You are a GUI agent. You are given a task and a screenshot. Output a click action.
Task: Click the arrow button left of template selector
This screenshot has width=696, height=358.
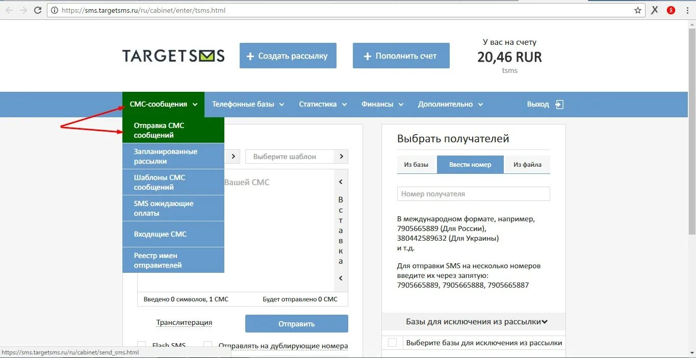[x=233, y=157]
